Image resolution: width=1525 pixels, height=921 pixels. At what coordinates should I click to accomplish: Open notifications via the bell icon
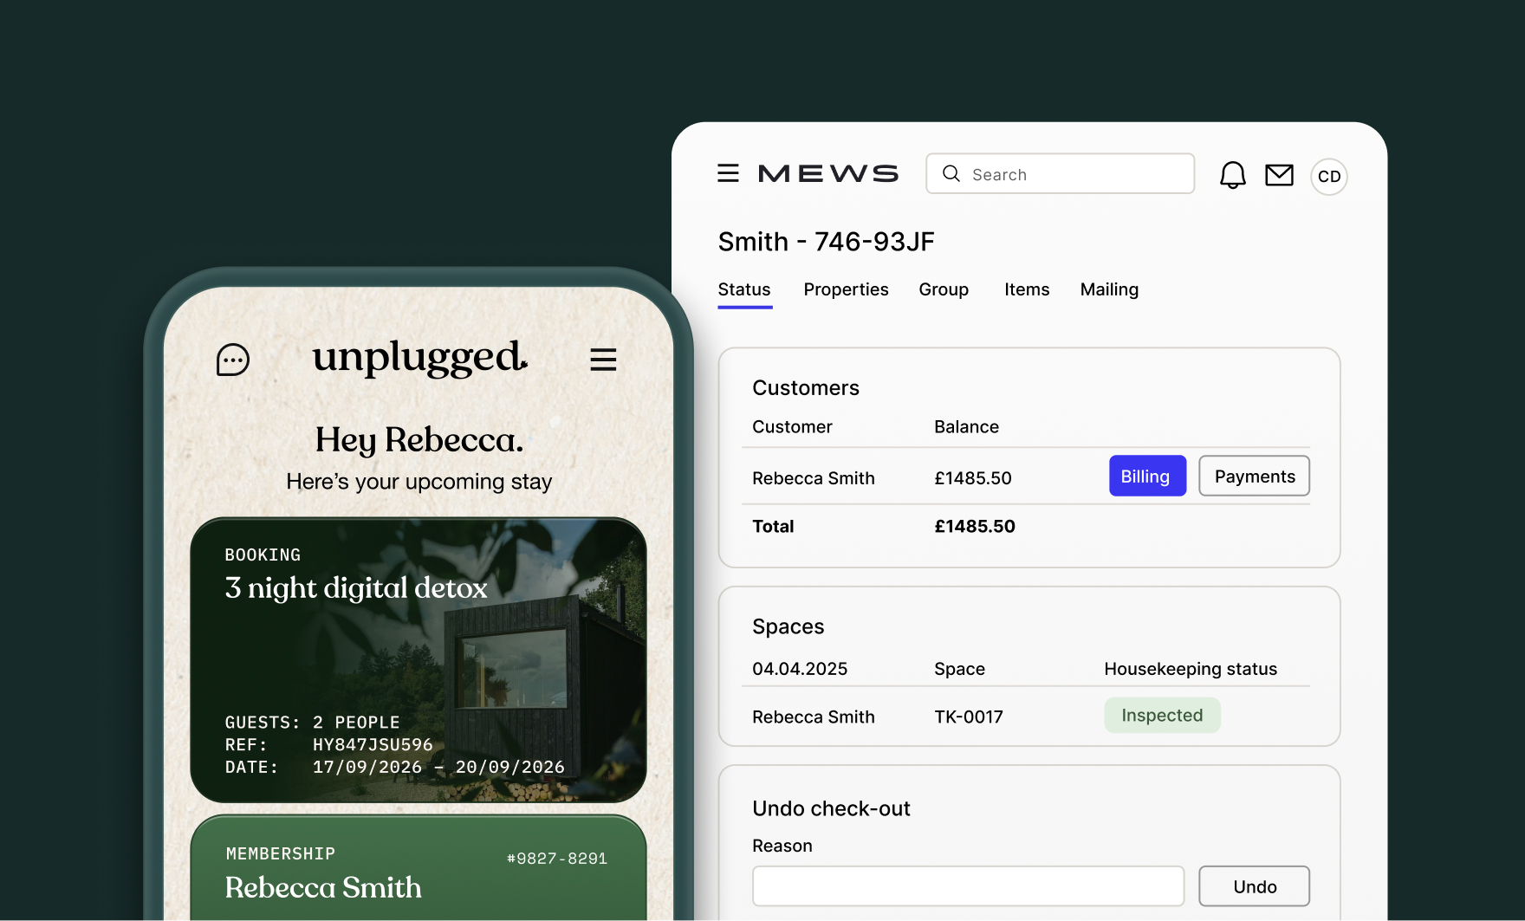(1232, 174)
